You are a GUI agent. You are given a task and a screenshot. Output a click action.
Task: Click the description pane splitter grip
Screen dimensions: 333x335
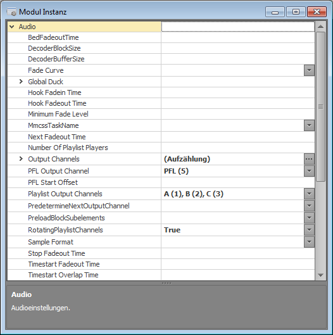[166, 283]
